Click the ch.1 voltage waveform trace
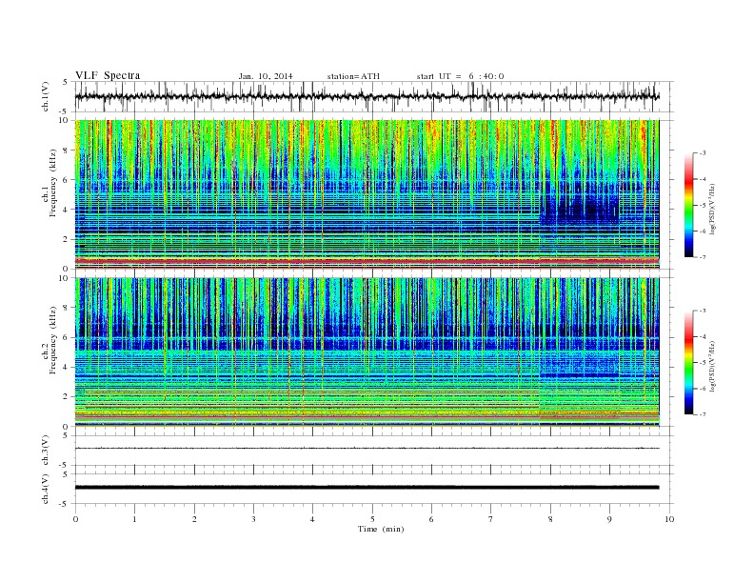 pos(367,96)
